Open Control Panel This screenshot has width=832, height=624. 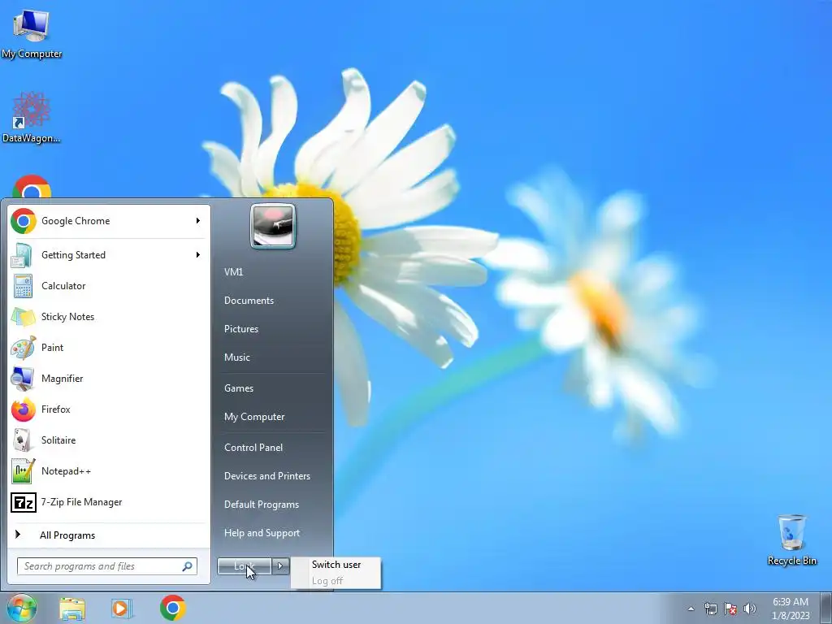click(253, 448)
